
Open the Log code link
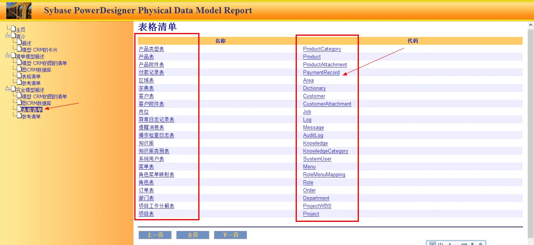coord(307,120)
